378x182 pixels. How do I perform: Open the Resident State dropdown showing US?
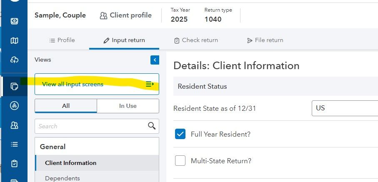344,108
